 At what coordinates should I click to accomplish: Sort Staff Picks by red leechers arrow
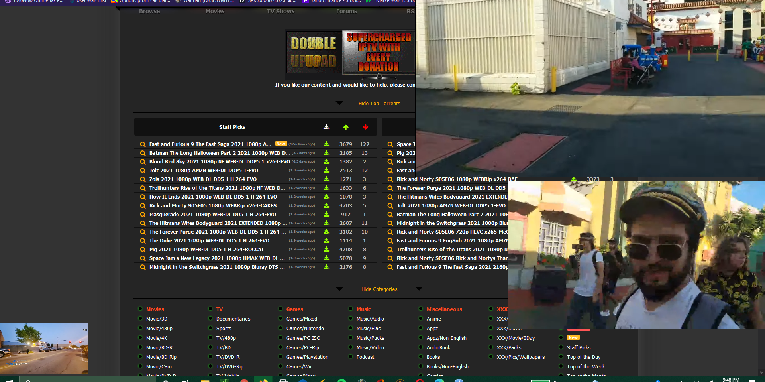pos(365,127)
